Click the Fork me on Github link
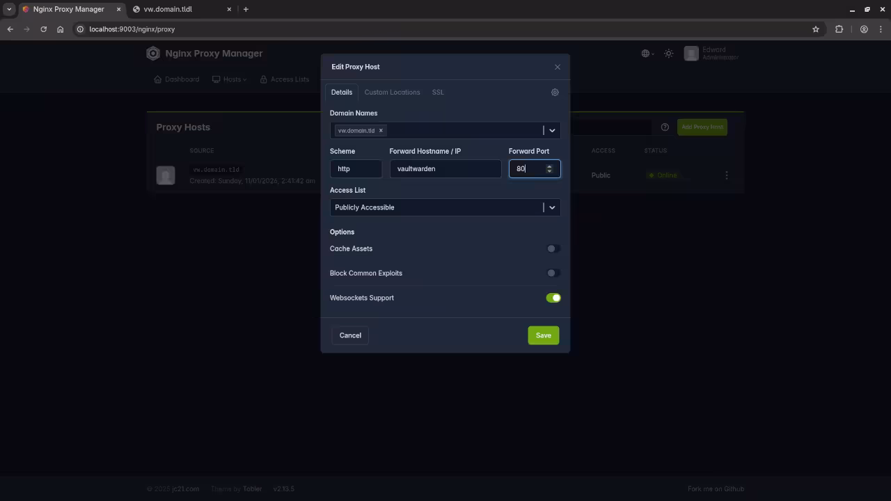Viewport: 891px width, 501px height. [716, 488]
